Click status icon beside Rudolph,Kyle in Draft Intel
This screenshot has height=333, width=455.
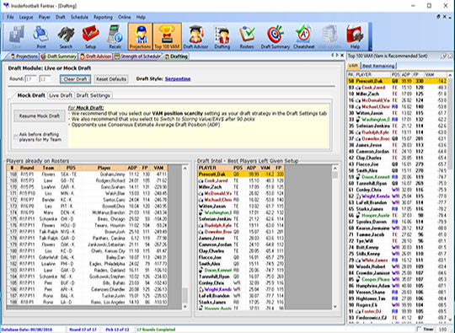201,225
